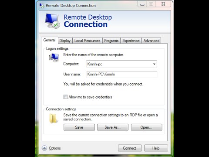Click the Save As... button

point(113,127)
